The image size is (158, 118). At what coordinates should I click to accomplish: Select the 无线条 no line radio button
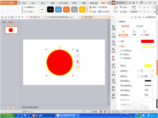pos(121,51)
